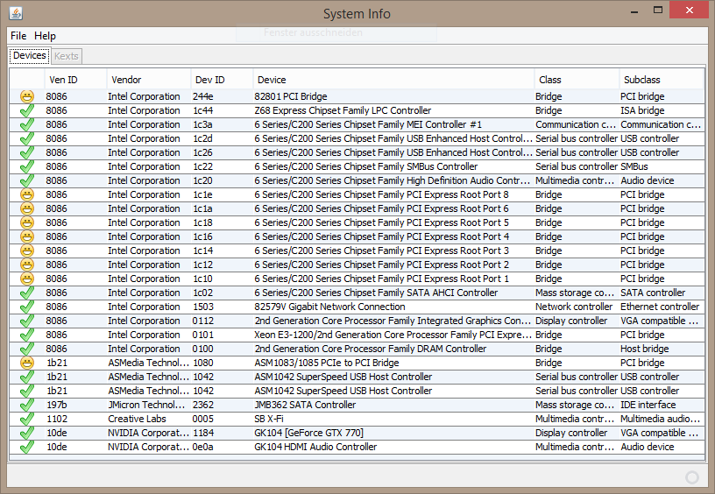Viewport: 715px width, 494px height.
Task: Click the smiley icon for Root Port 3
Action: [x=27, y=251]
